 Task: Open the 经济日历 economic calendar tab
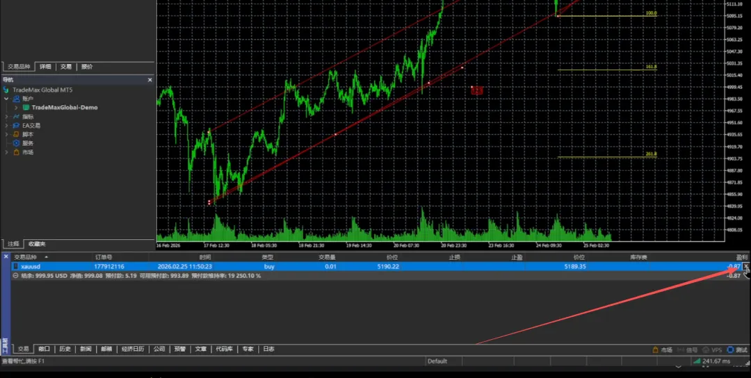point(131,349)
